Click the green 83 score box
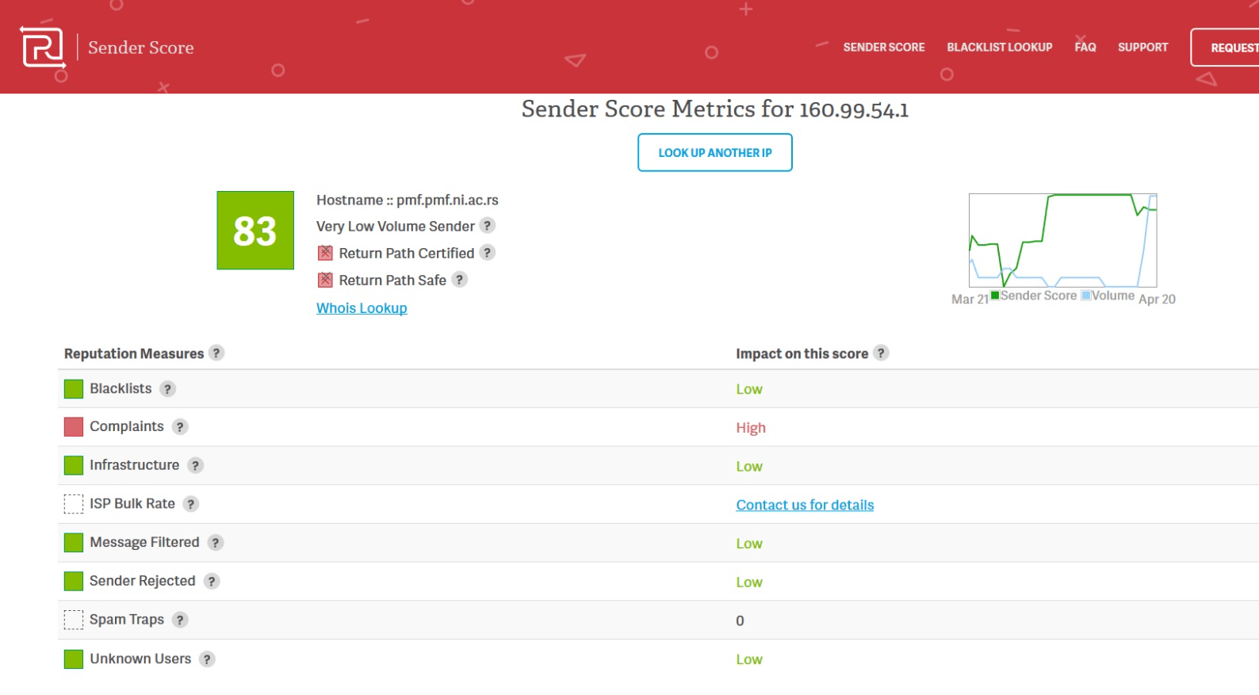Screen dimensions: 1259x695 (x=255, y=231)
